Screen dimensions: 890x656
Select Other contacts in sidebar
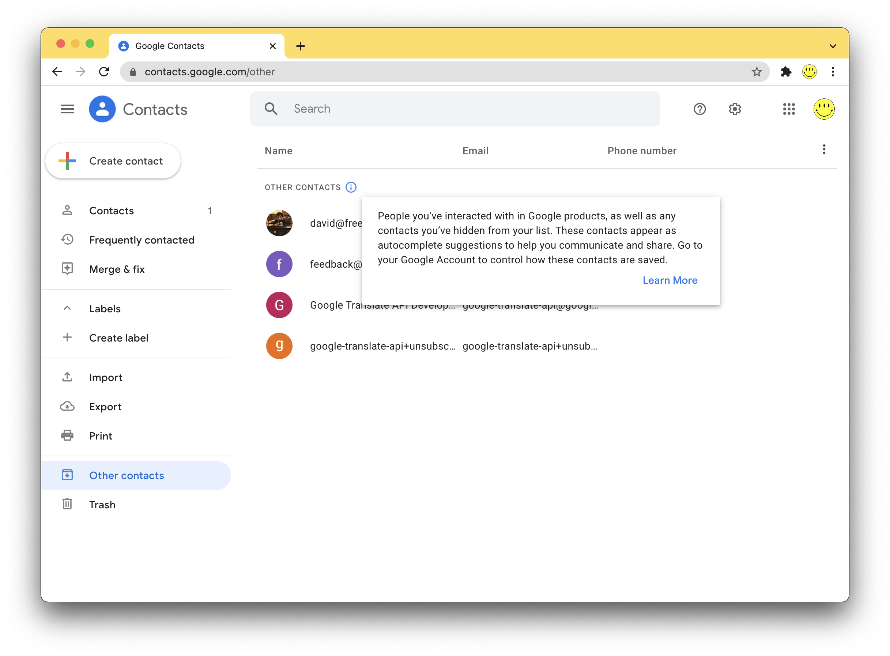point(136,475)
